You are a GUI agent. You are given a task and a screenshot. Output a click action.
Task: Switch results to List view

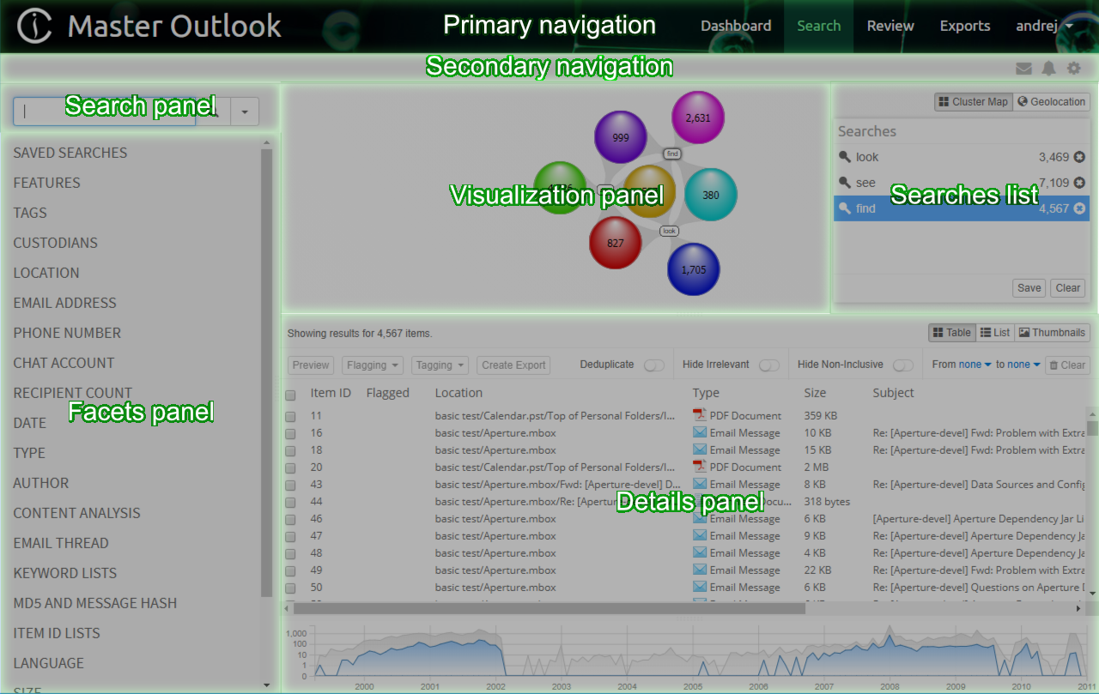(x=994, y=333)
